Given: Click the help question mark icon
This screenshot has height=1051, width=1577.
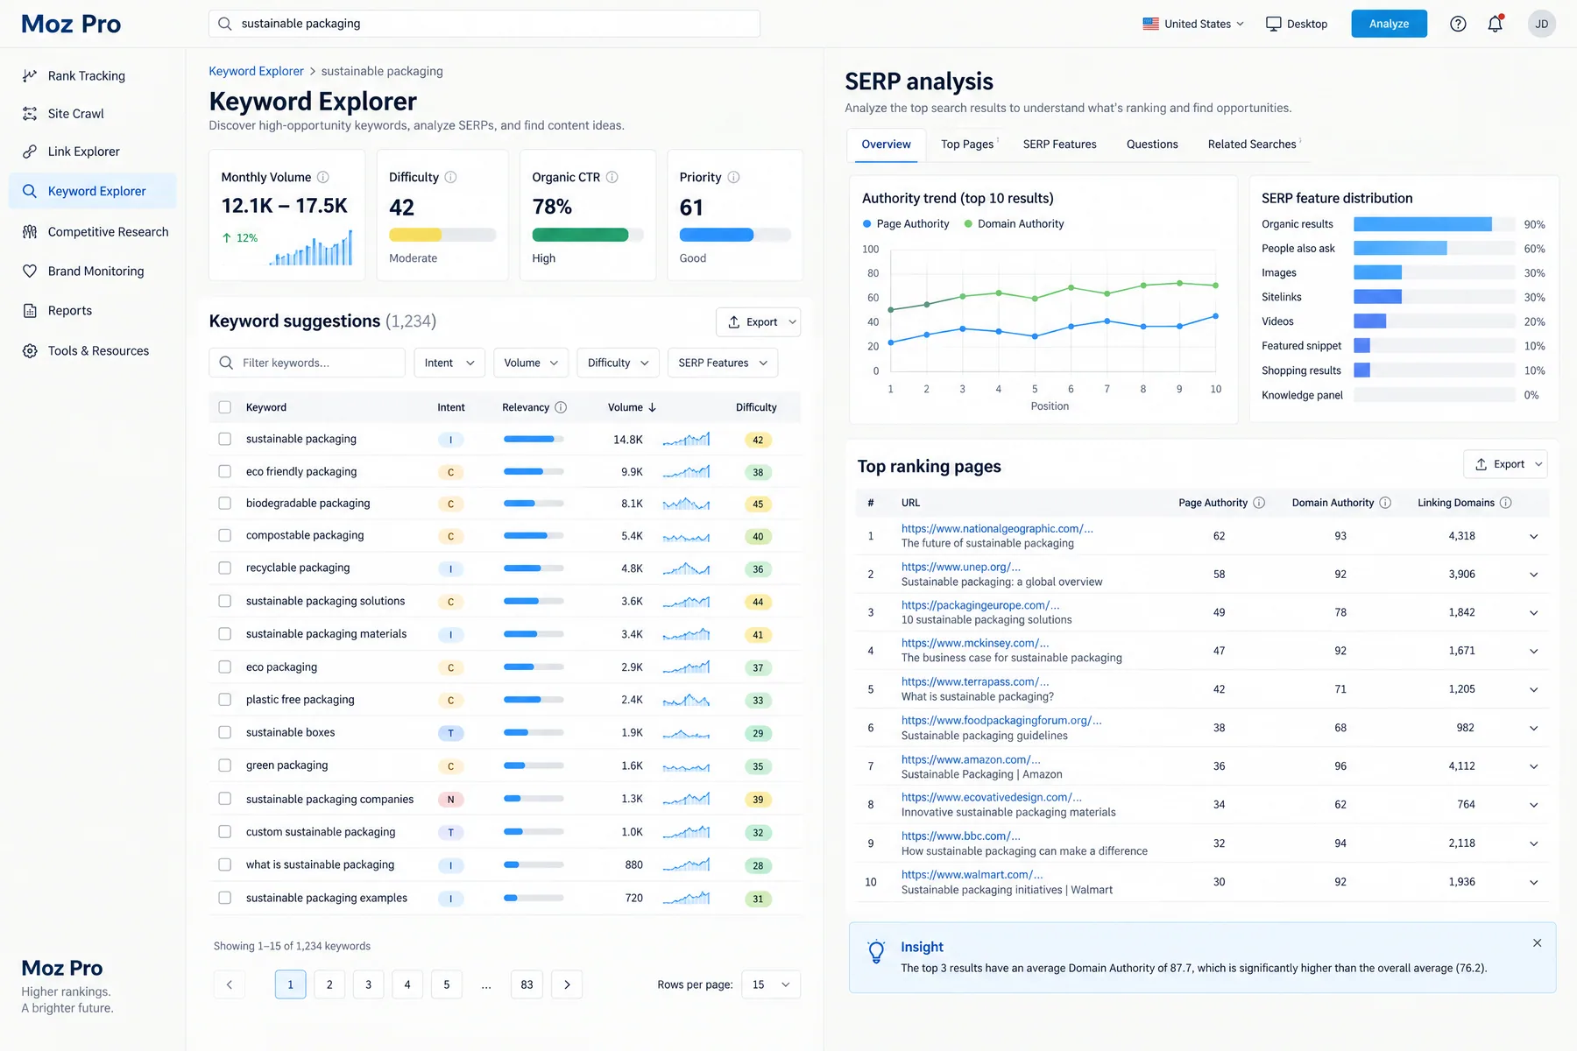Looking at the screenshot, I should [x=1458, y=24].
